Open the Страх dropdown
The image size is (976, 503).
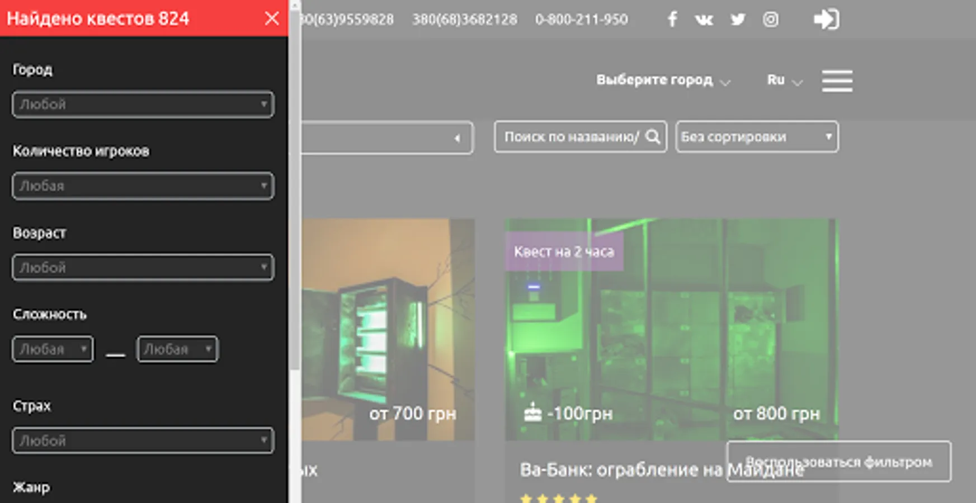143,440
